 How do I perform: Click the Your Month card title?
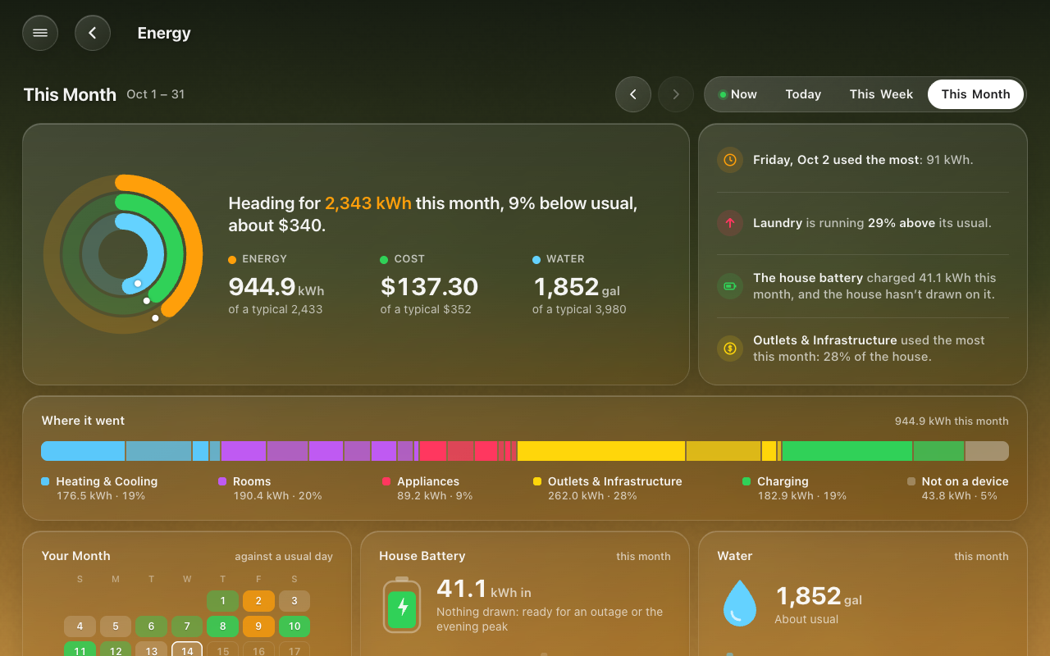tap(76, 556)
